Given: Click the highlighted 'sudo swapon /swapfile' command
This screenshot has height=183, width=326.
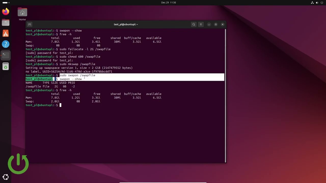Looking at the screenshot, I should [x=77, y=75].
